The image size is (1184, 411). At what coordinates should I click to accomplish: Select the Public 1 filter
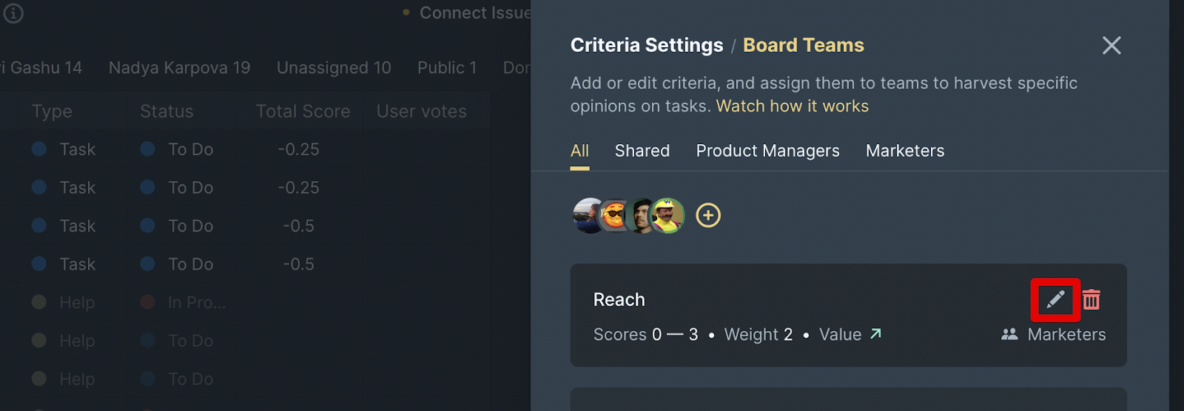point(447,68)
